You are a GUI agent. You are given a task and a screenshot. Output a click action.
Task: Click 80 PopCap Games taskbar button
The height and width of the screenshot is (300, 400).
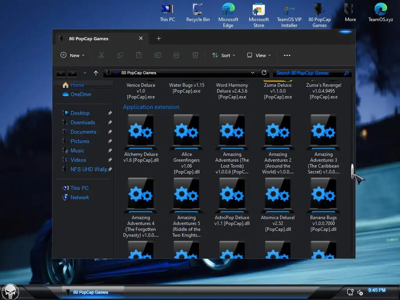click(x=93, y=292)
